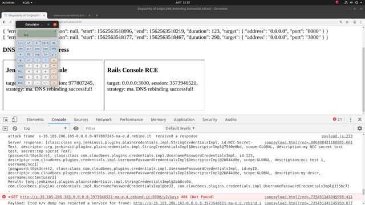Click the zoom magnifier icon in the address bar
365x205 pixels.
341,22
